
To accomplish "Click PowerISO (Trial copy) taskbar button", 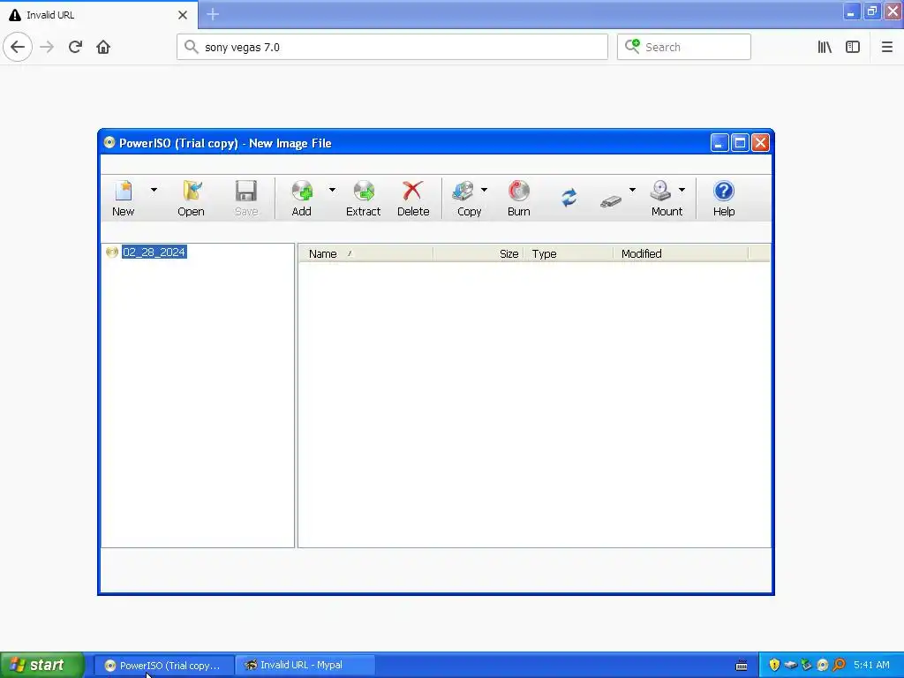I will point(163,666).
